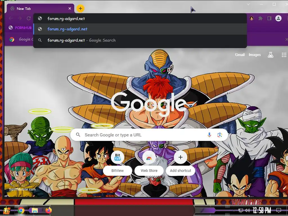Open the Chrome profile account icon

278,18
